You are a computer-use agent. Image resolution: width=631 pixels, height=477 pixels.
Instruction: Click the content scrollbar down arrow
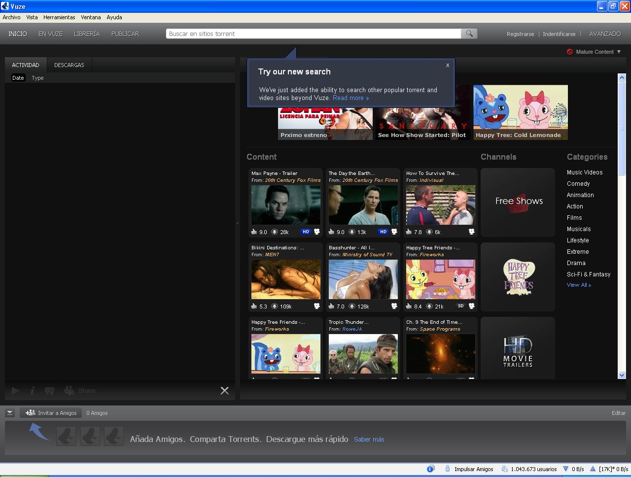click(x=622, y=375)
